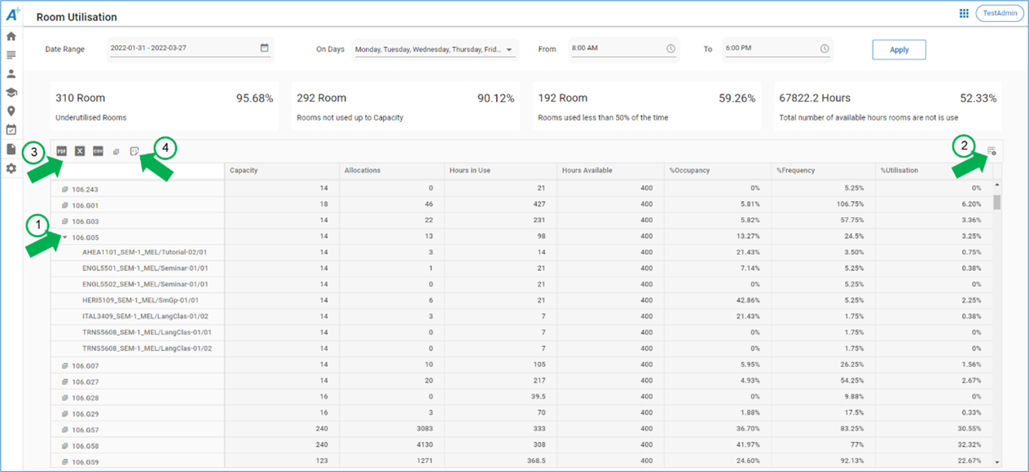Open the On Days dropdown
The width and height of the screenshot is (1029, 472).
click(435, 49)
